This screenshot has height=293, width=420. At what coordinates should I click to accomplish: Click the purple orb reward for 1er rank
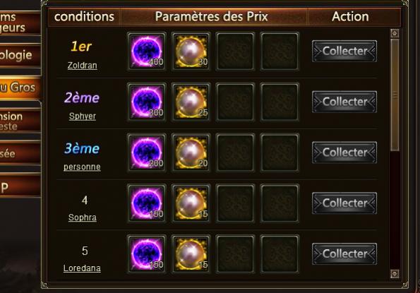coord(147,52)
